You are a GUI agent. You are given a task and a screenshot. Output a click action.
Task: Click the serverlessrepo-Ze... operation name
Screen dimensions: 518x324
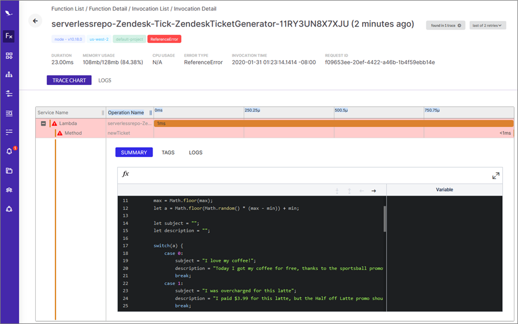[129, 123]
